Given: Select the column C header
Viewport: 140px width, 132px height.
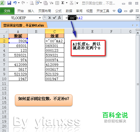Looking at the screenshot, I should [55, 32].
